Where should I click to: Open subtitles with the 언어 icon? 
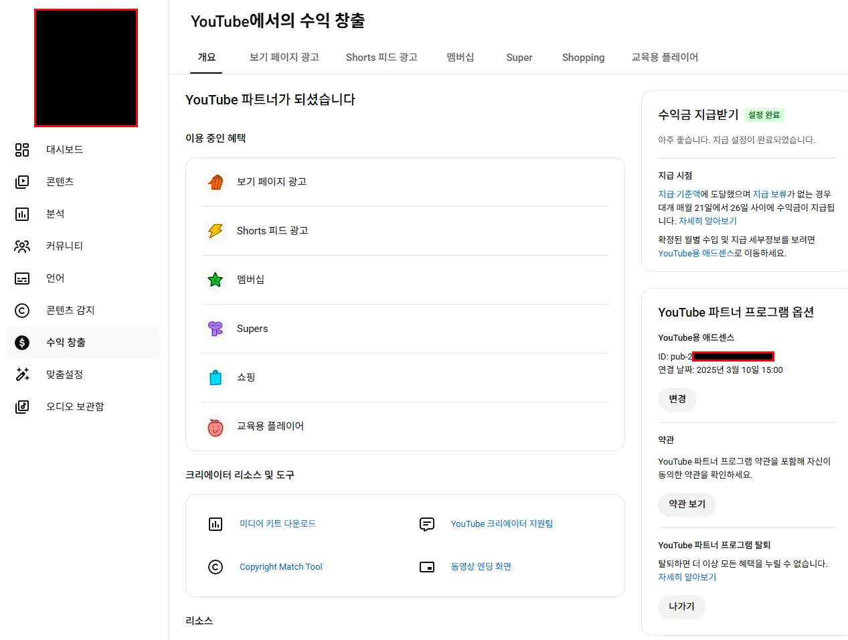pyautogui.click(x=22, y=278)
